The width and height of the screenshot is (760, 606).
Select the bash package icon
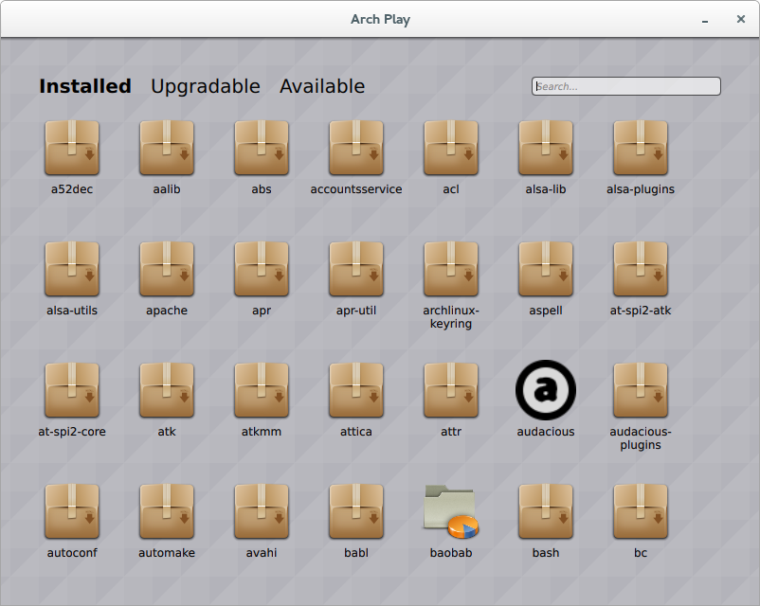tap(546, 511)
